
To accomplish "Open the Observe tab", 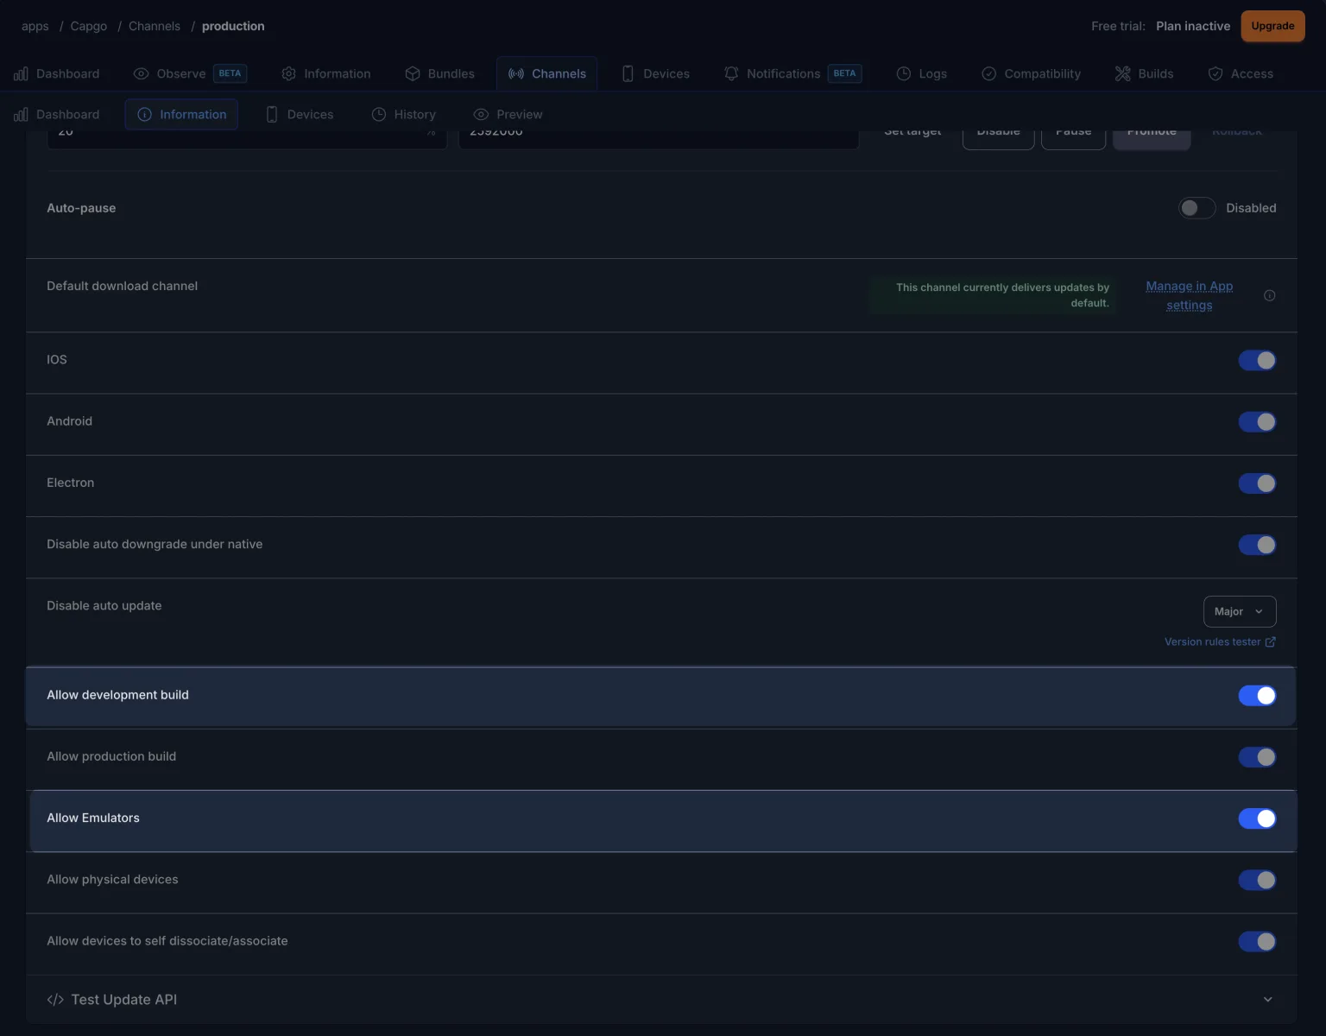I will coord(190,73).
